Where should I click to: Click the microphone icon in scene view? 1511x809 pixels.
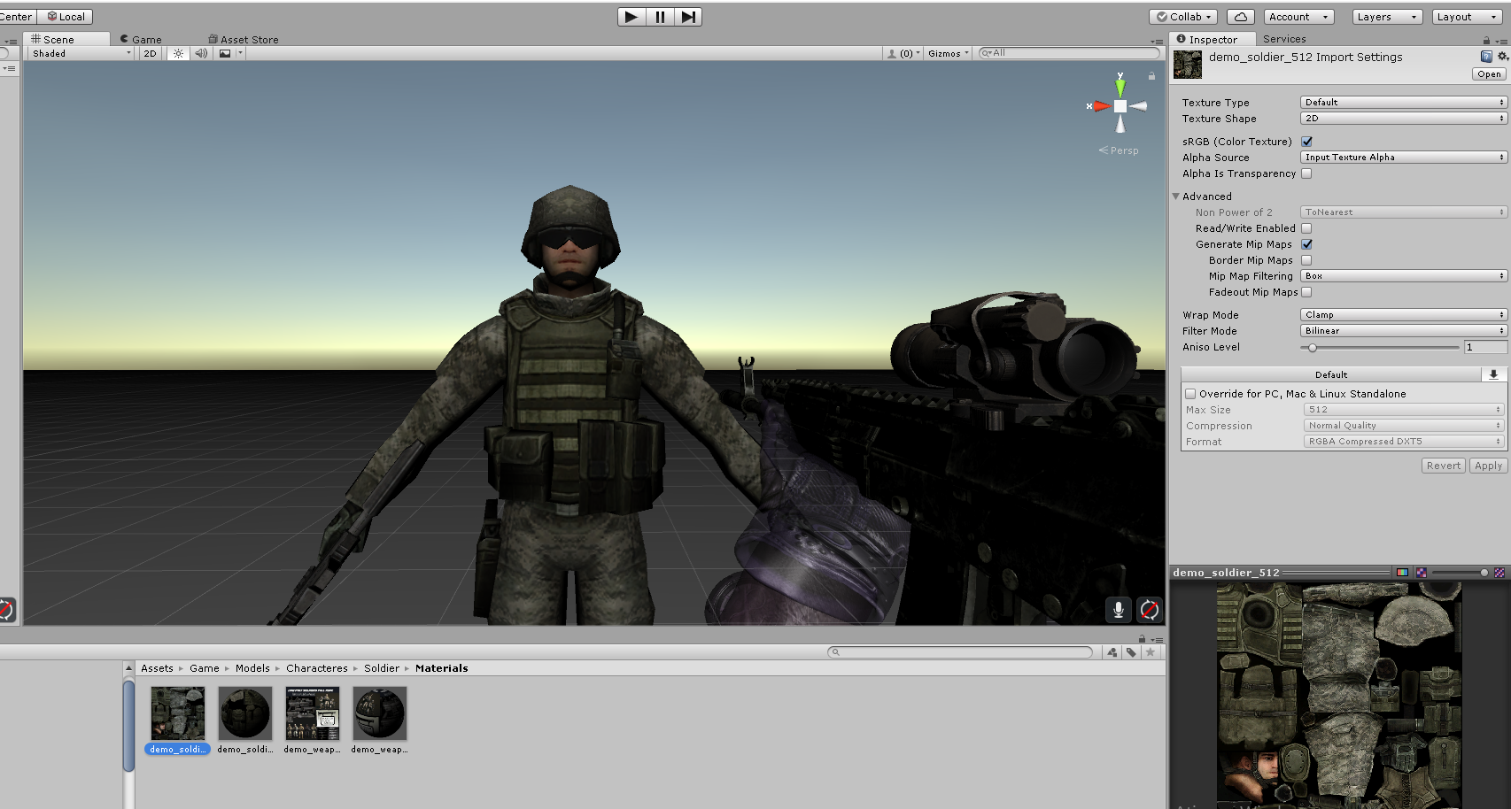point(1119,609)
